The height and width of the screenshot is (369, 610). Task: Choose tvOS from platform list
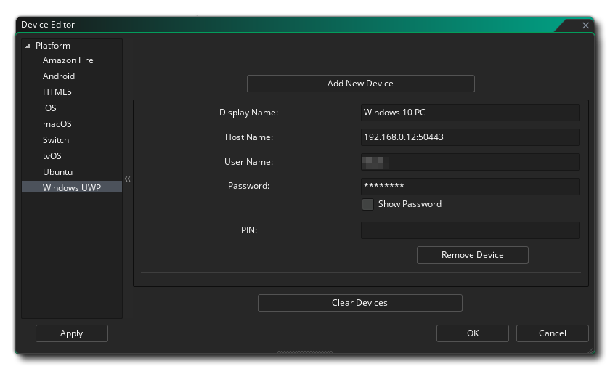[x=52, y=156]
